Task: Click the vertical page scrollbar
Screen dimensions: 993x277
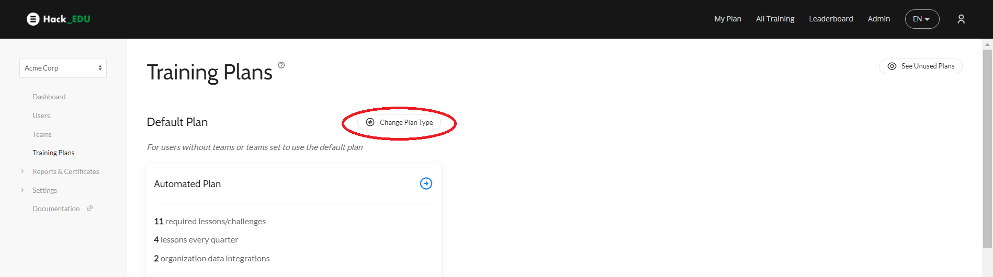Action: coord(987,148)
